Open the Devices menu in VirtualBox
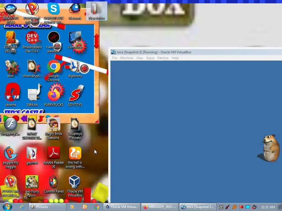 163,58
